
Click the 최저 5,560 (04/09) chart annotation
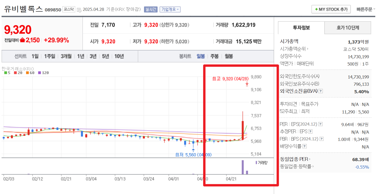tap(193, 155)
